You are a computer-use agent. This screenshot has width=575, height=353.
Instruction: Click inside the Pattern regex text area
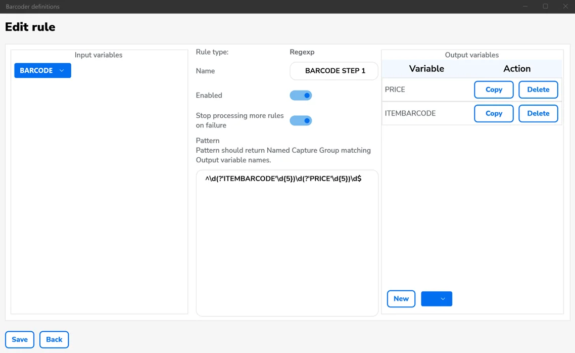[x=287, y=243]
